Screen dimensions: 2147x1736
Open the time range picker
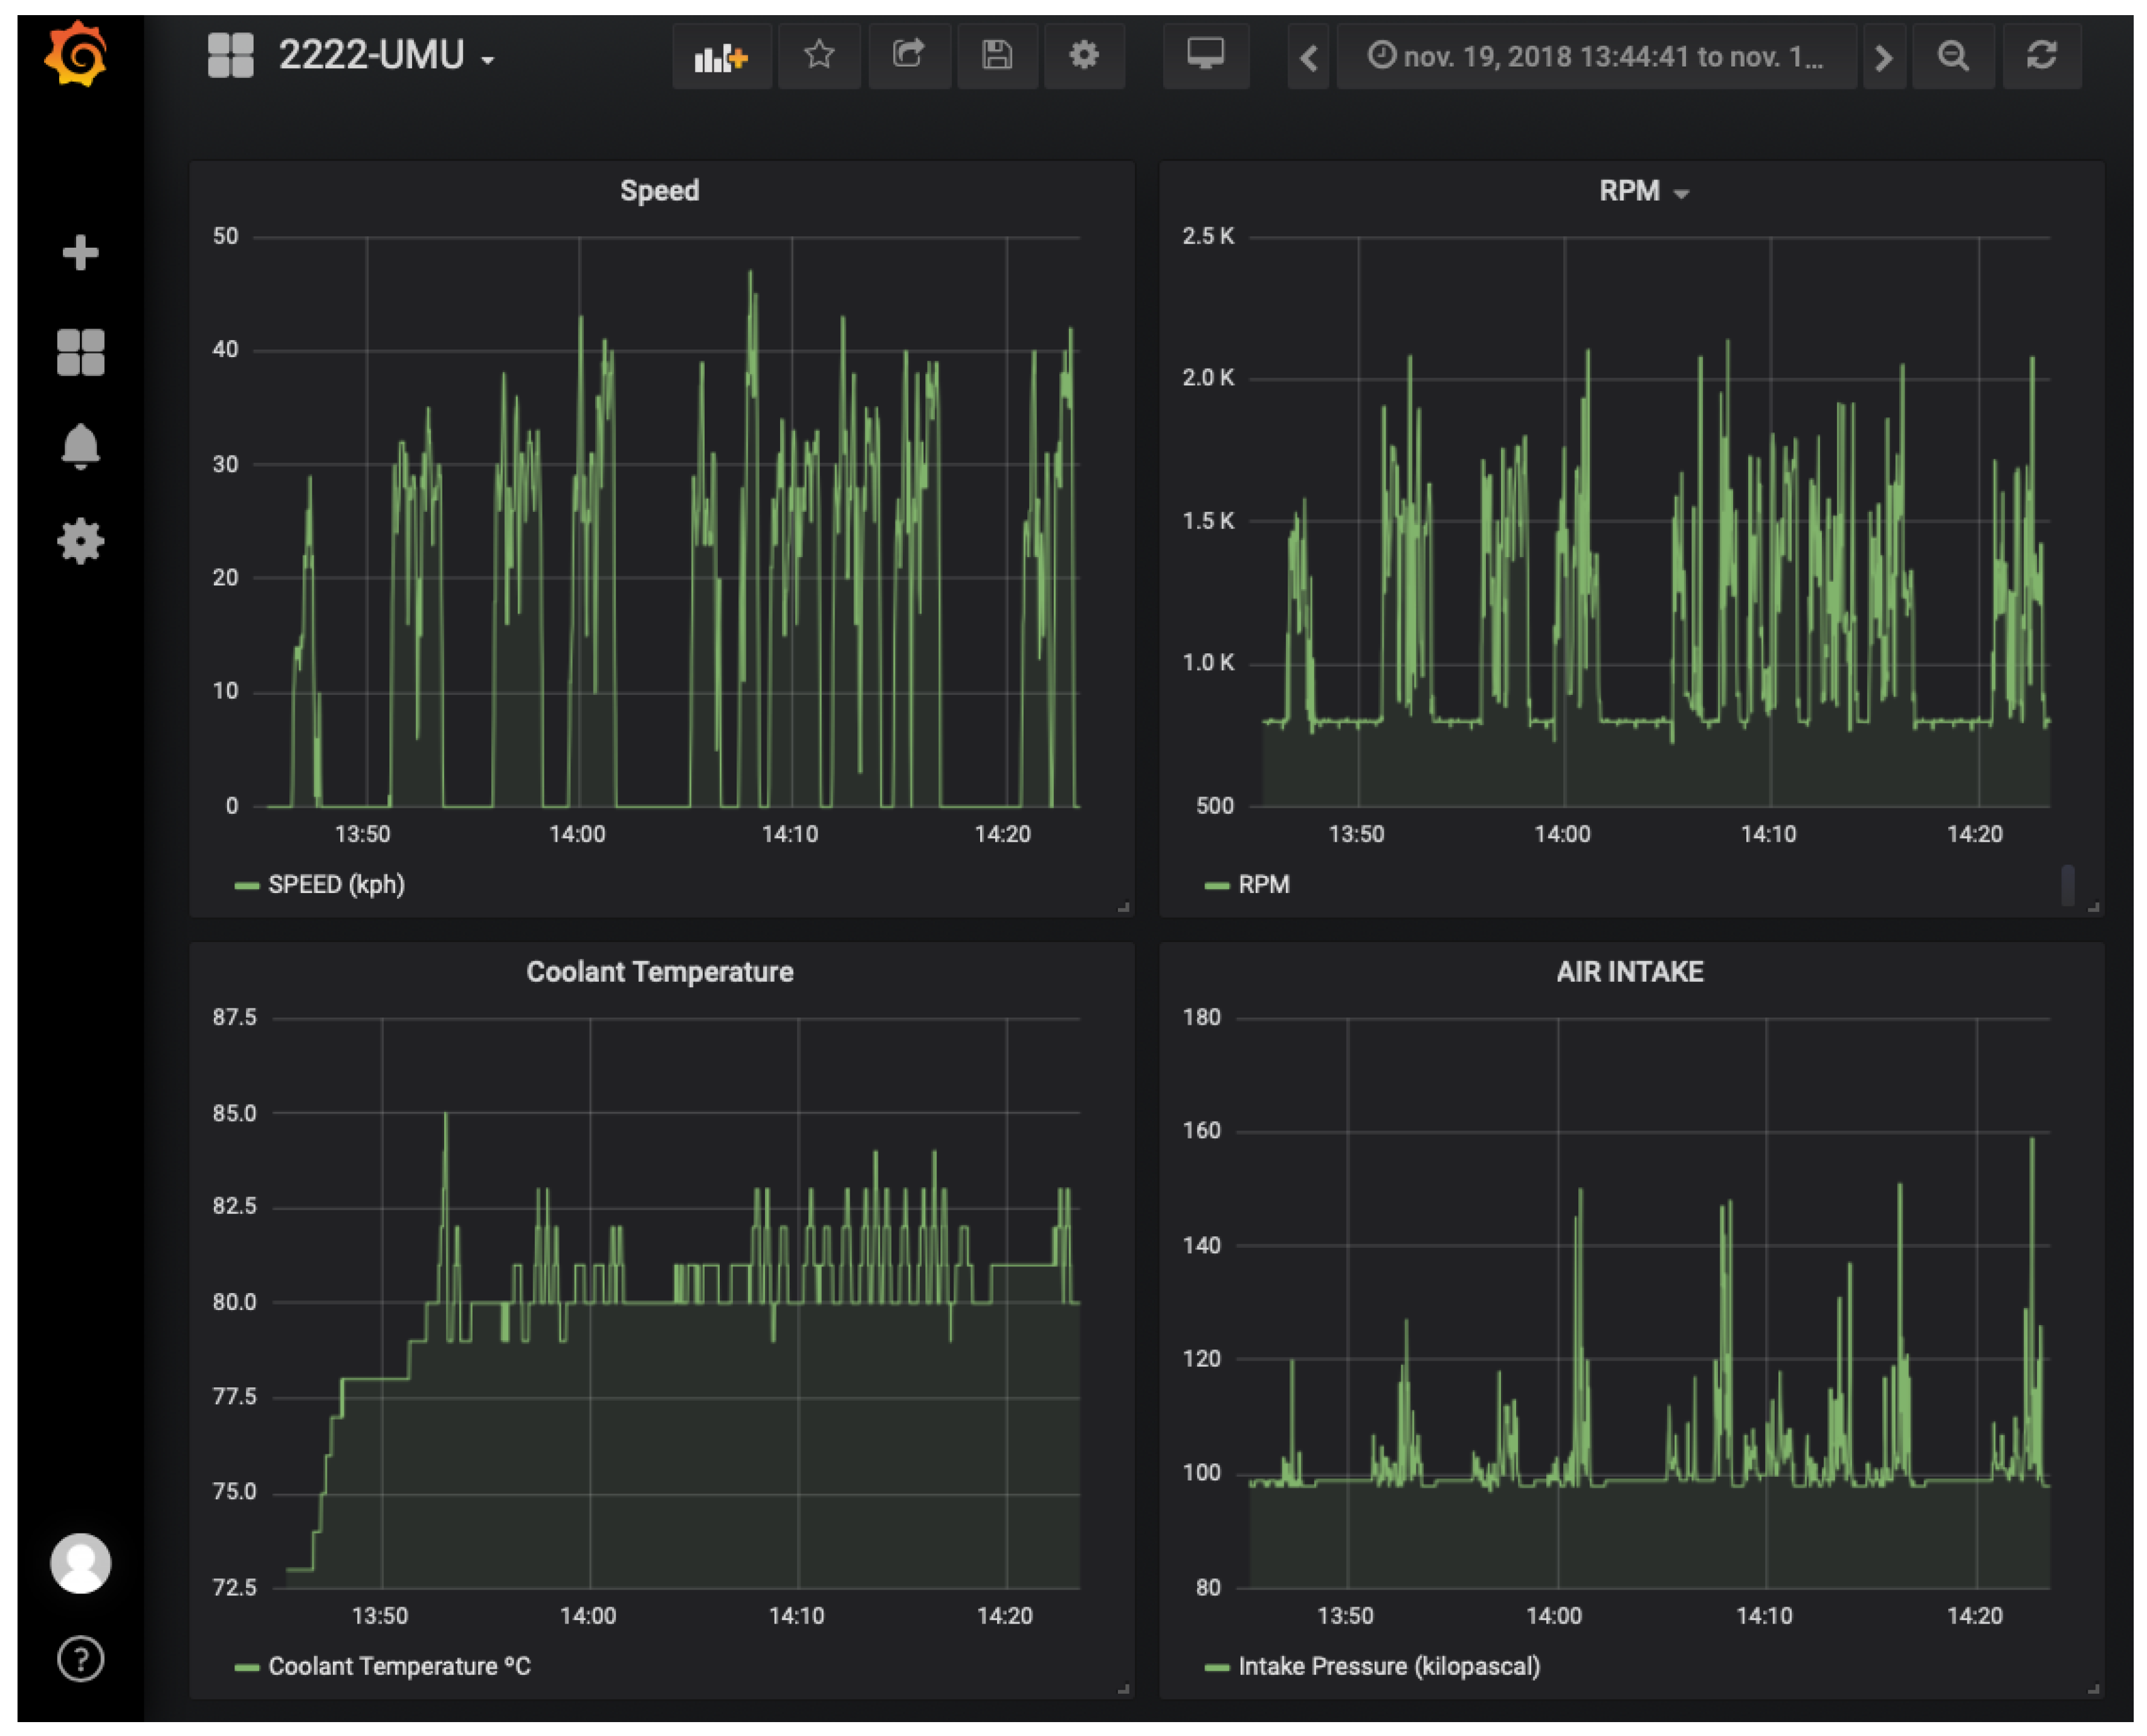coord(1595,57)
